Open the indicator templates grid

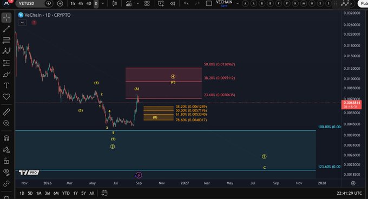[147, 4]
